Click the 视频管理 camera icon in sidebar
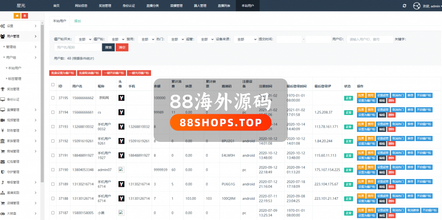 click(3, 120)
